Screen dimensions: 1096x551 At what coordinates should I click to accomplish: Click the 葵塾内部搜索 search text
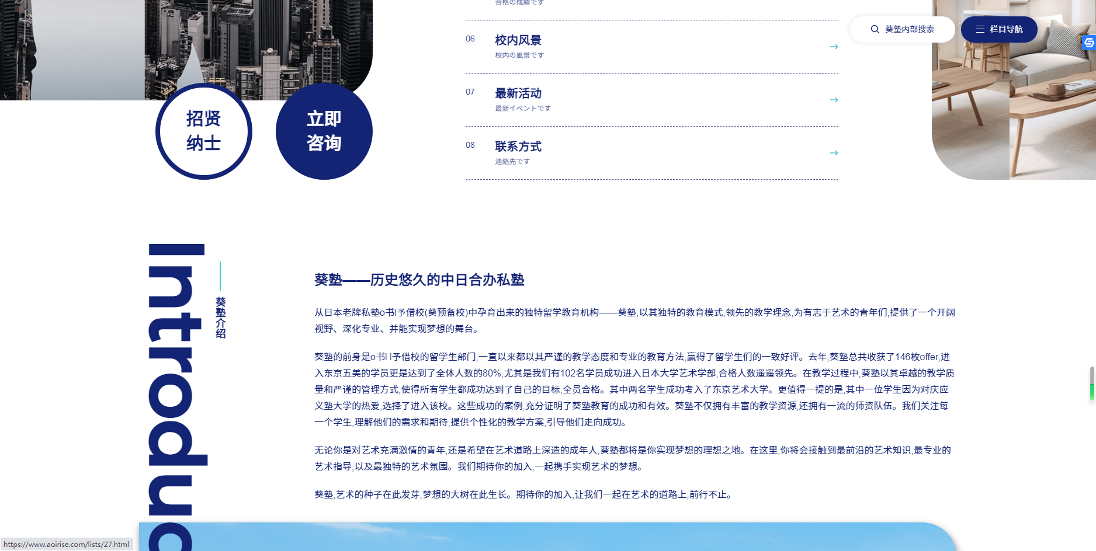click(x=909, y=29)
